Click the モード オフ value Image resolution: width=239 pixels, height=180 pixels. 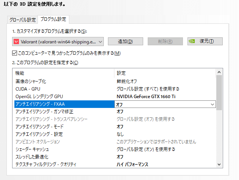[x=120, y=127]
